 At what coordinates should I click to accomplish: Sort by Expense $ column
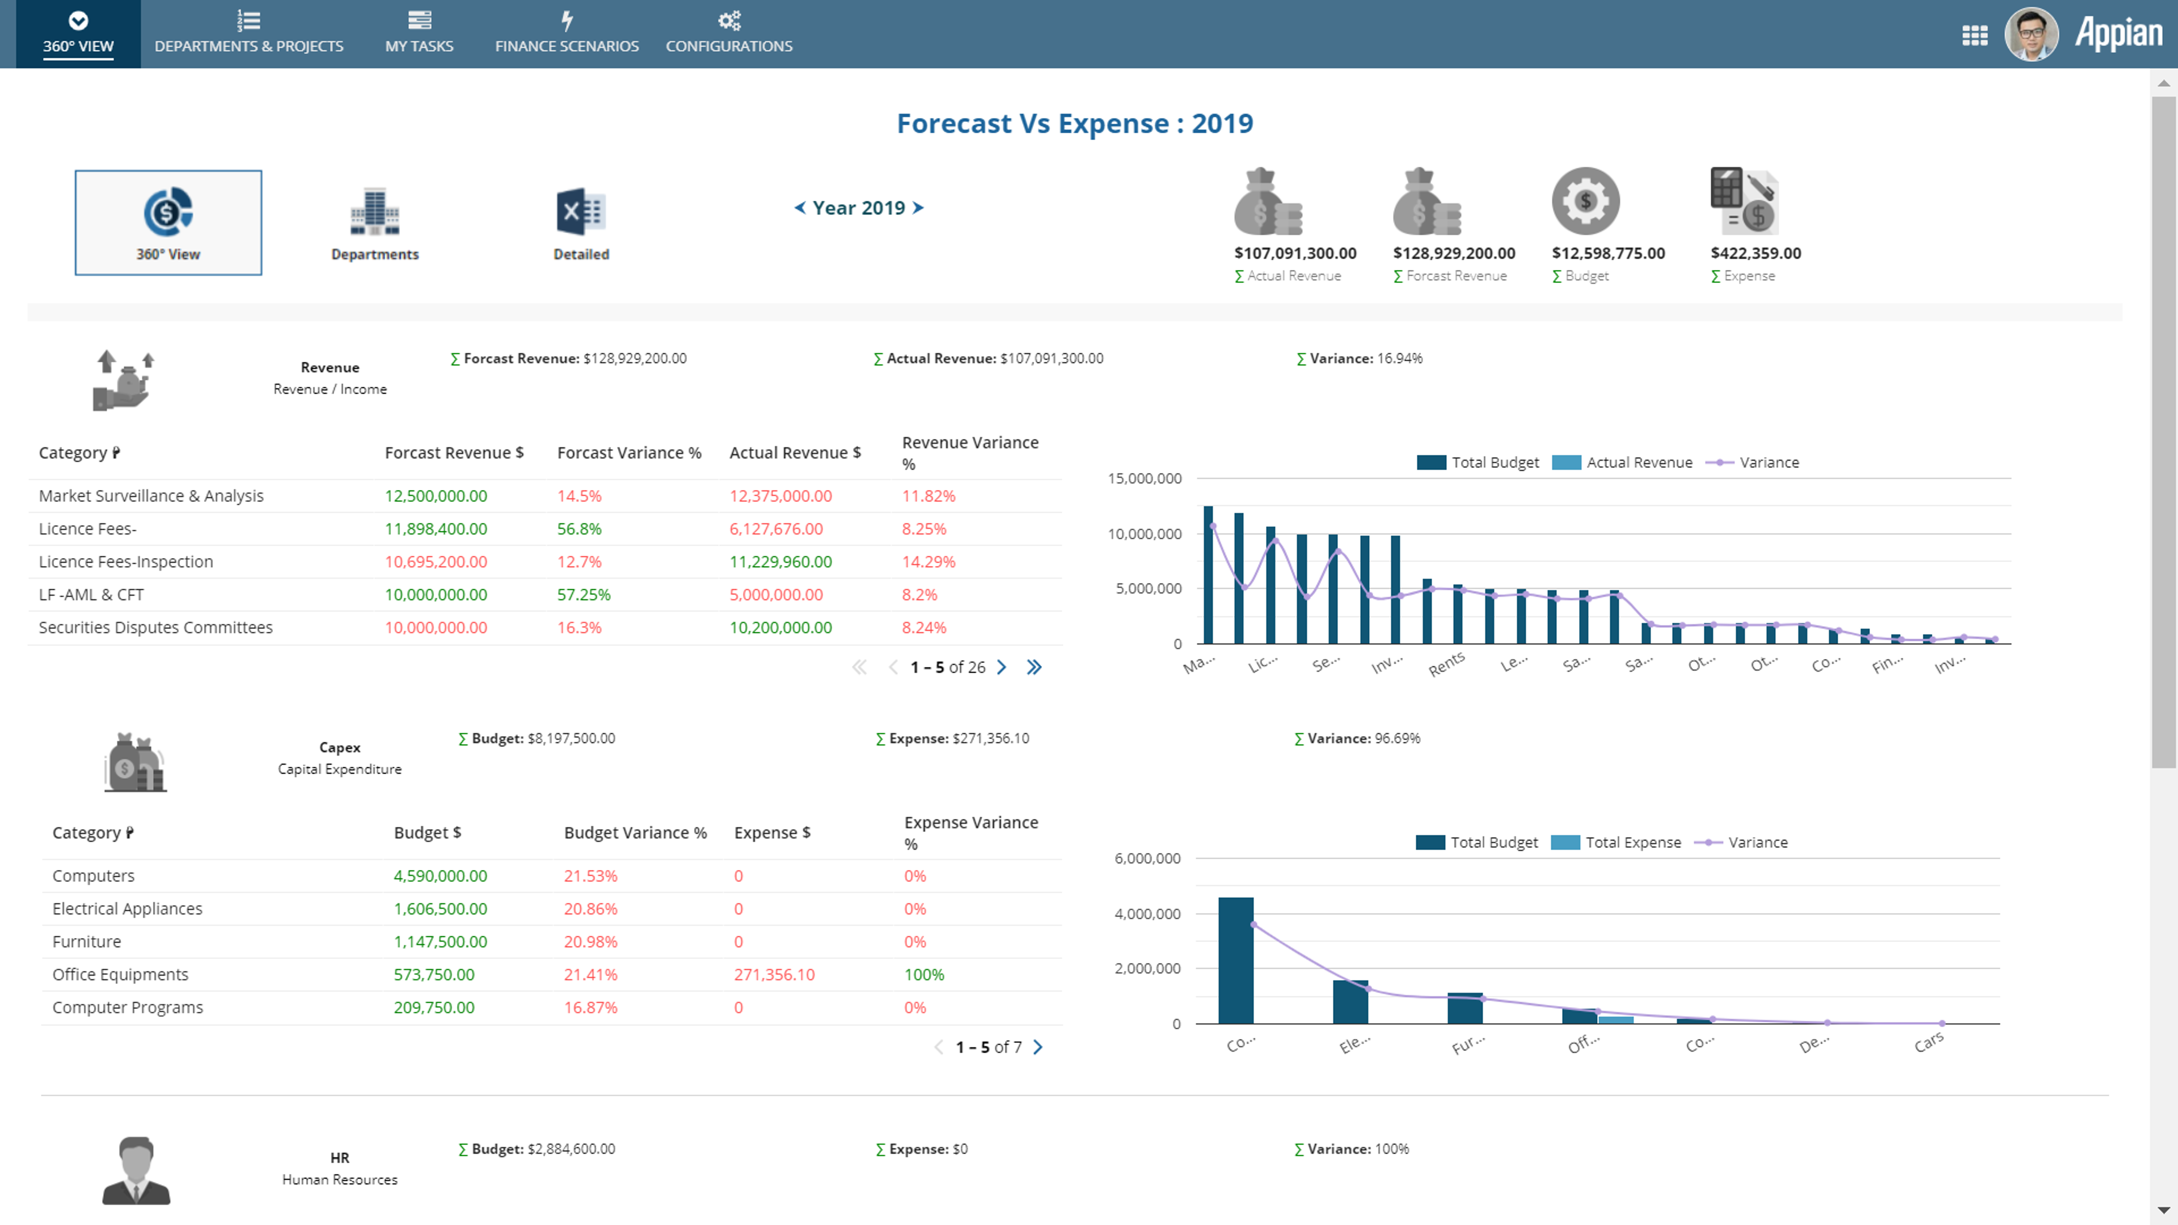772,834
